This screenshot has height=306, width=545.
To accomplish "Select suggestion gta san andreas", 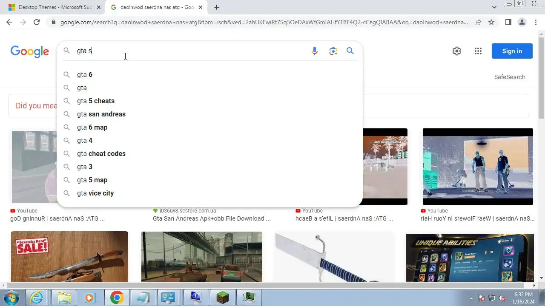I will (209, 114).
